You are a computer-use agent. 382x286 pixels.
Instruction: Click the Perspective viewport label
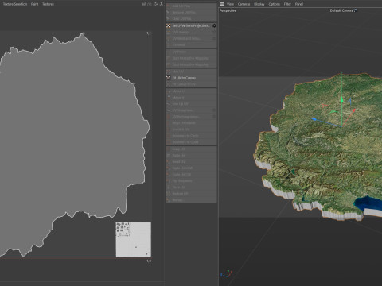click(228, 10)
